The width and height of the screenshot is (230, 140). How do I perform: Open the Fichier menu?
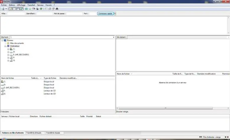4,5
